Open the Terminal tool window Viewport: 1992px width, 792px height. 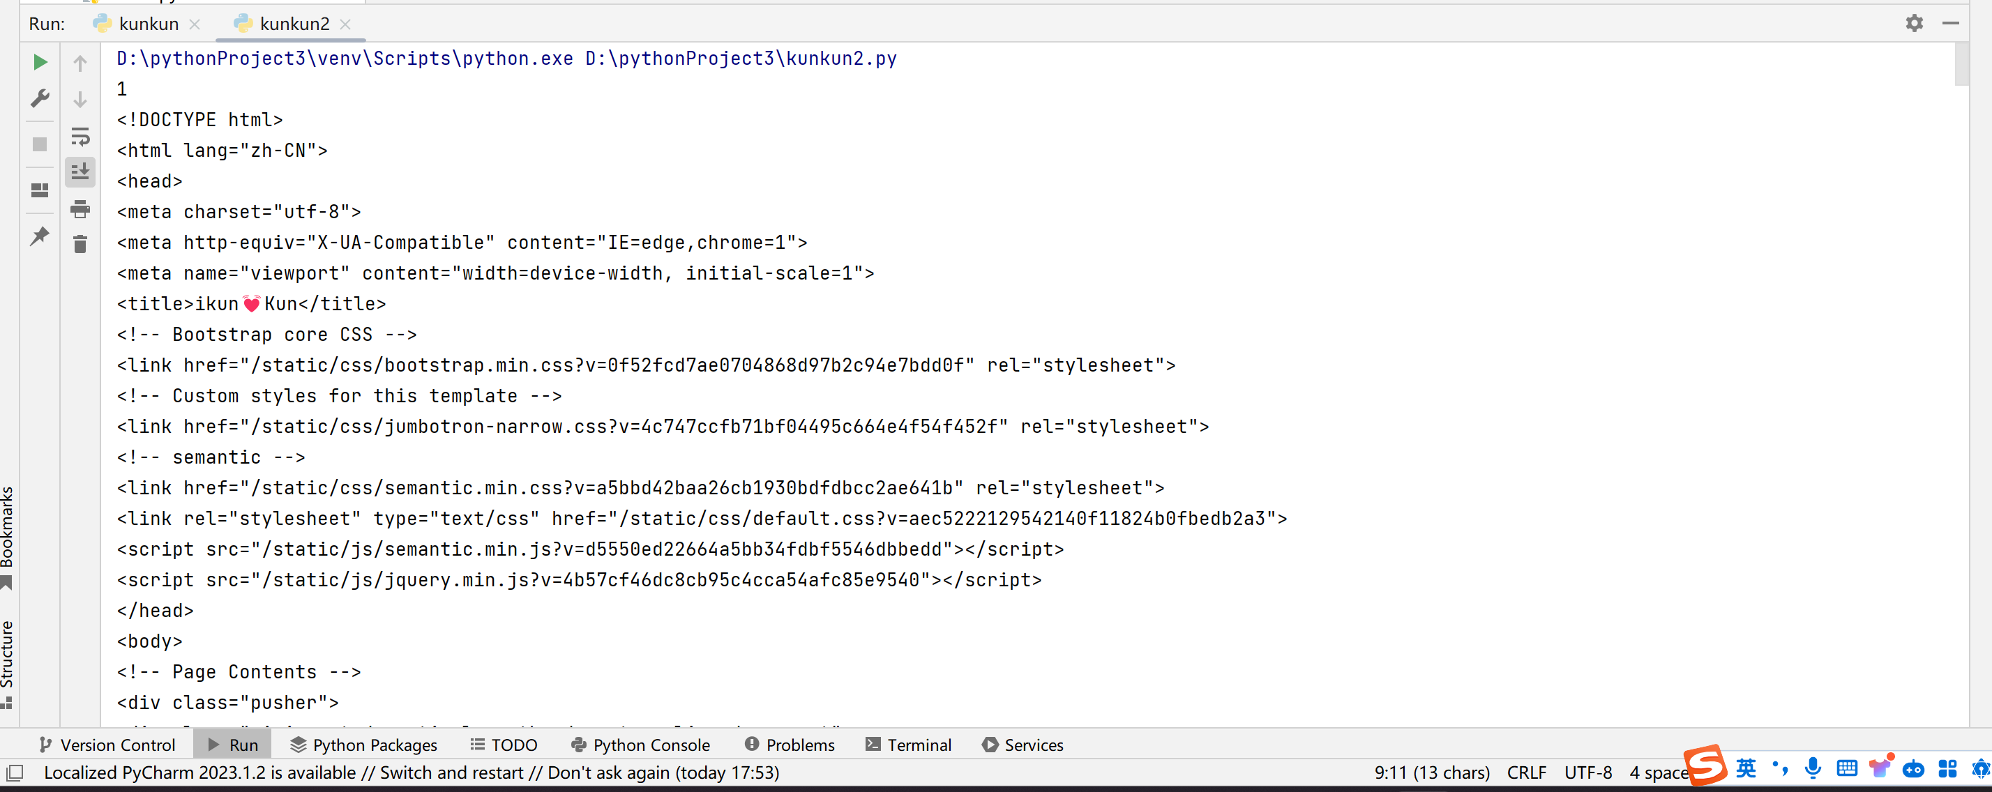coord(909,745)
